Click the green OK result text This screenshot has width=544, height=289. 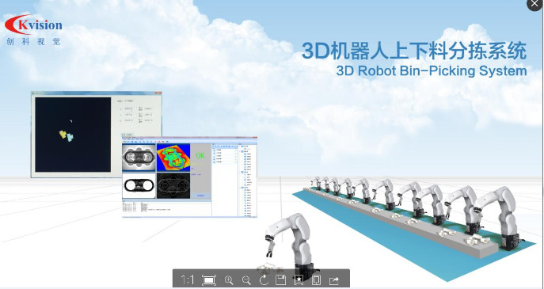[200, 156]
